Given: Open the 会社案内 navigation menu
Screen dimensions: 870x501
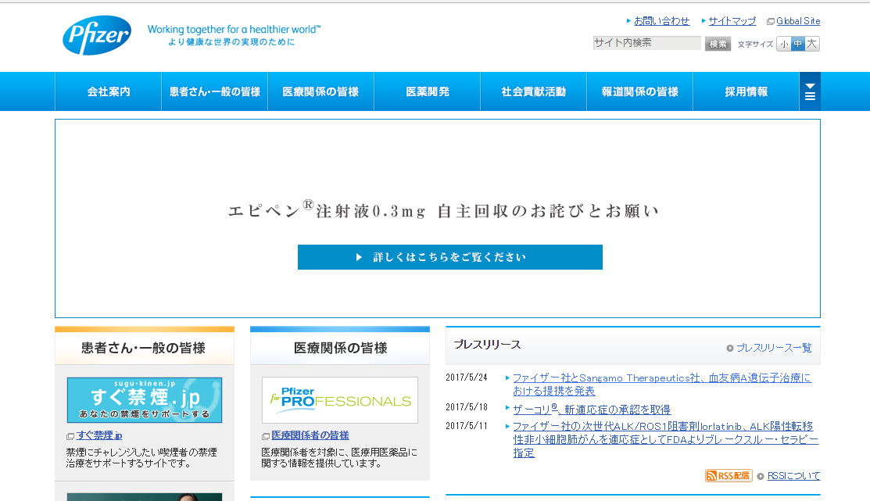Looking at the screenshot, I should click(x=108, y=91).
